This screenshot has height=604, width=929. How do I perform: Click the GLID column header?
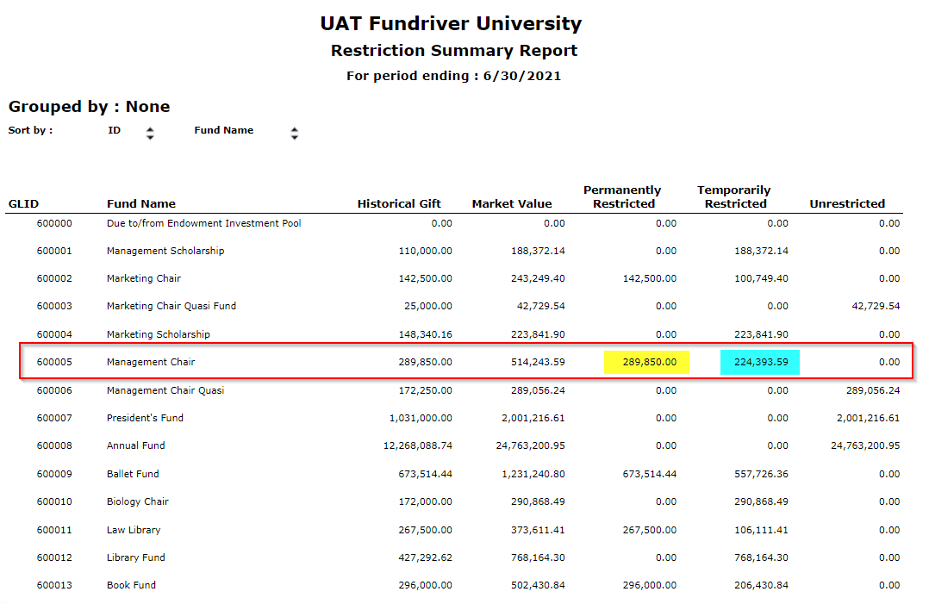coord(24,203)
